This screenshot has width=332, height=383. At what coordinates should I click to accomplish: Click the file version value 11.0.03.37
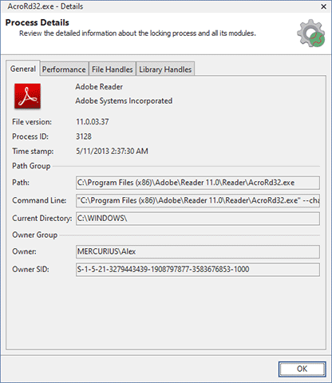click(x=93, y=122)
